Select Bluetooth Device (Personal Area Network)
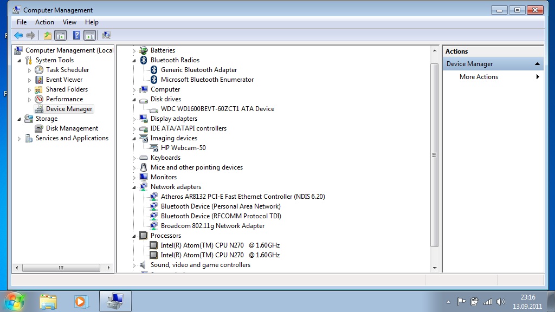The width and height of the screenshot is (555, 312). (221, 206)
